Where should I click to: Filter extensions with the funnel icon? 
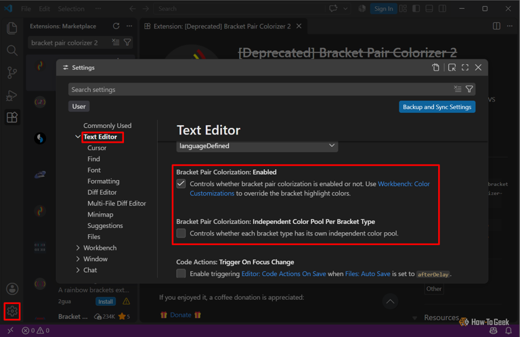pyautogui.click(x=127, y=43)
